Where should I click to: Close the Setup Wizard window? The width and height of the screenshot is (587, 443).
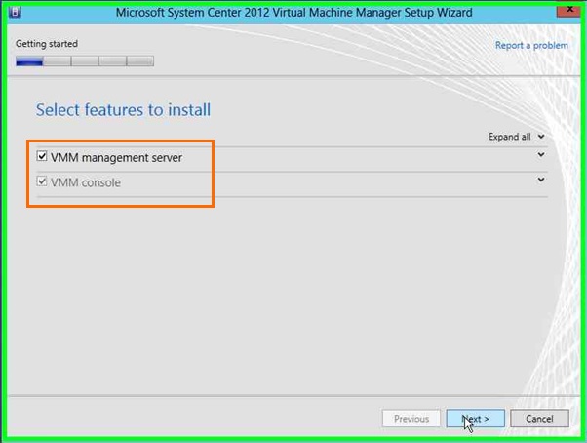[x=568, y=10]
